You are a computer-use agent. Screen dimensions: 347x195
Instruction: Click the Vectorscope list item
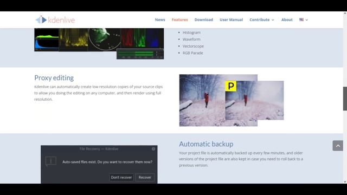click(x=193, y=46)
